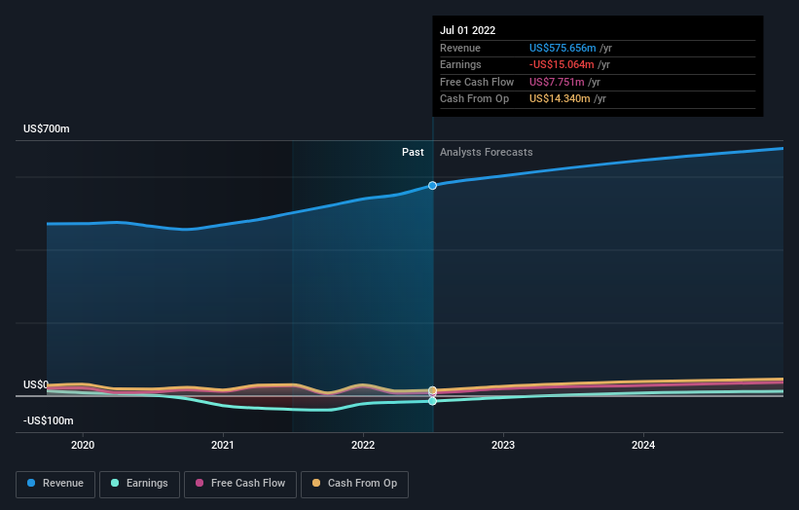Click the Cash From Op marker at Jul 2022
799x510 pixels.
[432, 390]
